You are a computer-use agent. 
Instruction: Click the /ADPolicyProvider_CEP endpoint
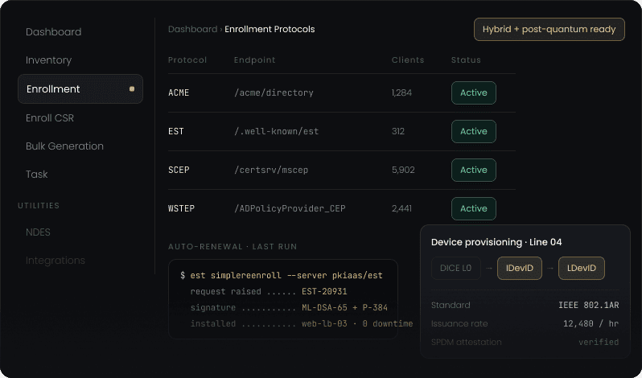coord(290,208)
